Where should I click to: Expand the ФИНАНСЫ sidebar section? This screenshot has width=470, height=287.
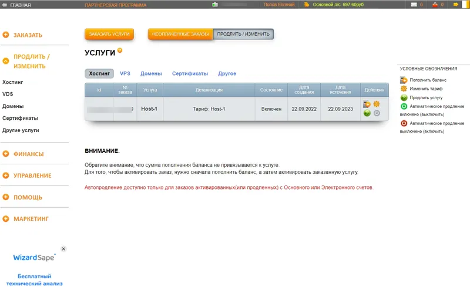(x=28, y=154)
